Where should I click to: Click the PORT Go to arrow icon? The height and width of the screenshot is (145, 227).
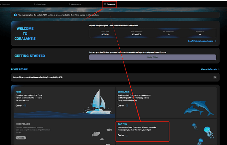coord(25,106)
